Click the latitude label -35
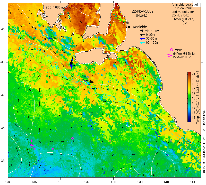 (2, 29)
